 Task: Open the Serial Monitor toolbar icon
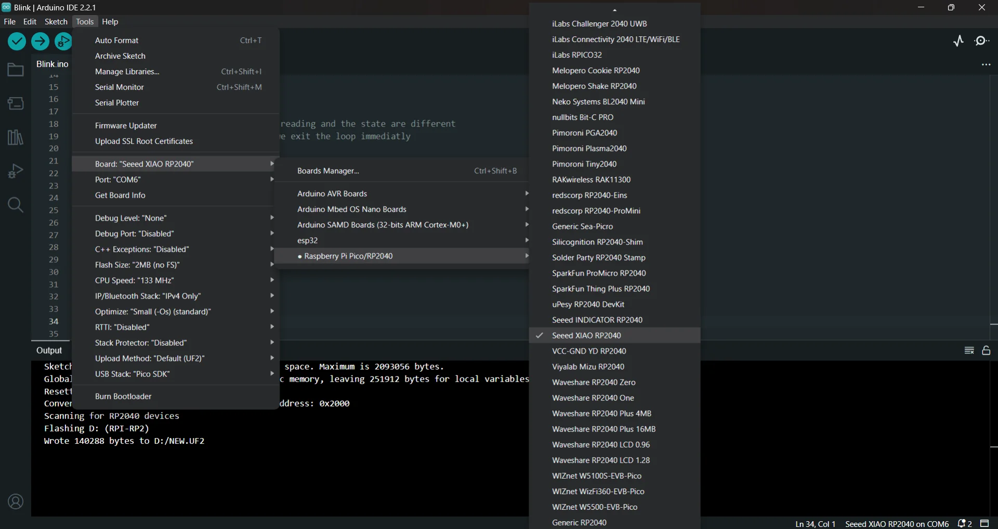[x=981, y=41]
